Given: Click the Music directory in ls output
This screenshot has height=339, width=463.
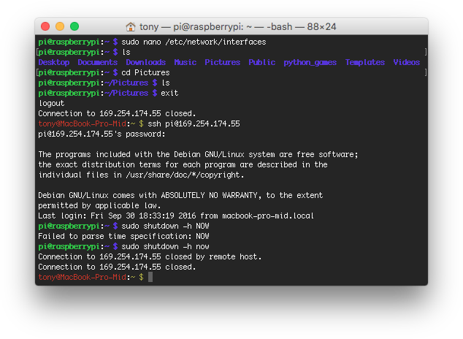Looking at the screenshot, I should coord(185,63).
